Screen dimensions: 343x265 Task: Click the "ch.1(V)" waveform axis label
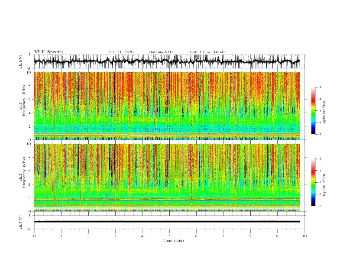[x=21, y=61]
